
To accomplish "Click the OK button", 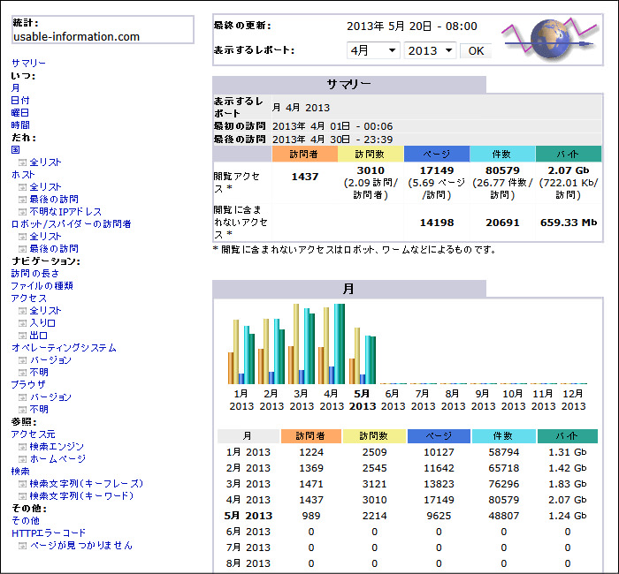I will pyautogui.click(x=476, y=51).
